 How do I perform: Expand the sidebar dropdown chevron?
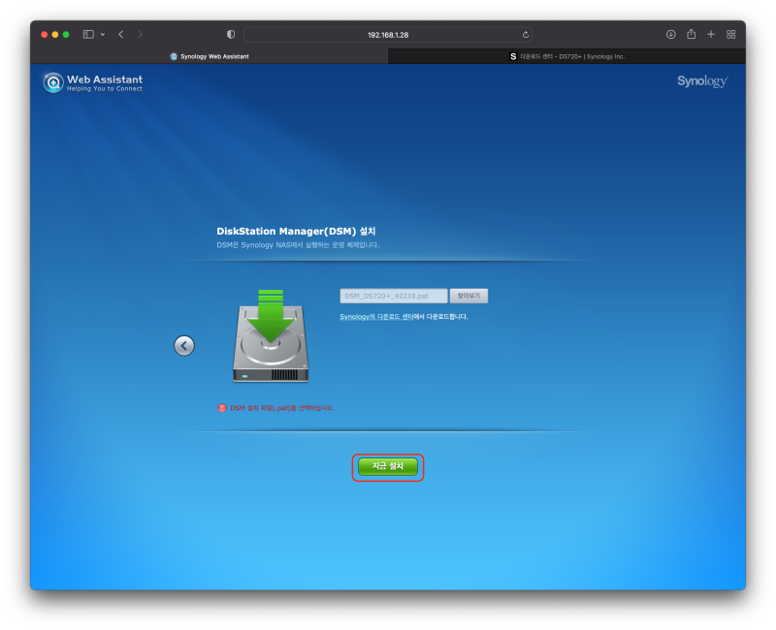103,35
